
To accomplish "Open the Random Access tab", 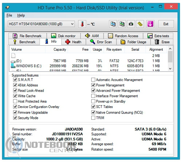I will (x=123, y=36).
